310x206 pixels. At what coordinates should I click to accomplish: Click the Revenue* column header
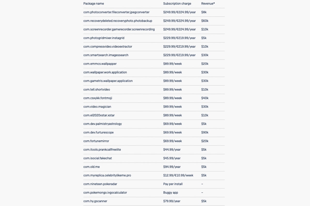click(208, 4)
